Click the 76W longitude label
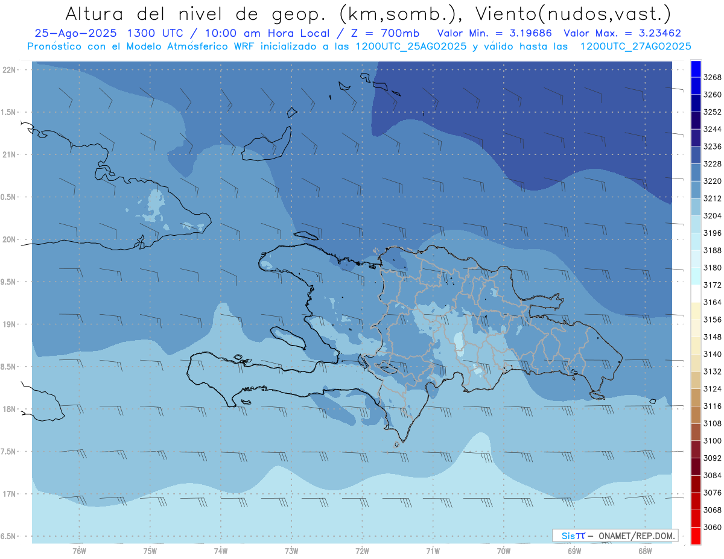 (x=79, y=551)
